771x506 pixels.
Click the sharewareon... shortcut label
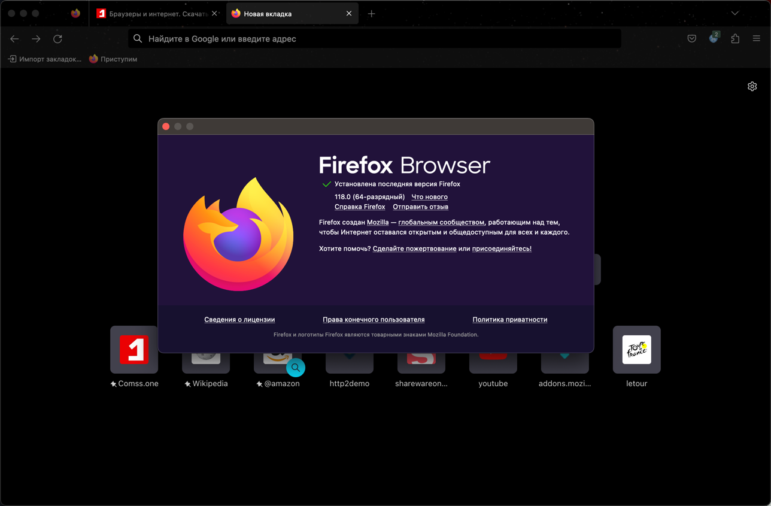point(421,384)
